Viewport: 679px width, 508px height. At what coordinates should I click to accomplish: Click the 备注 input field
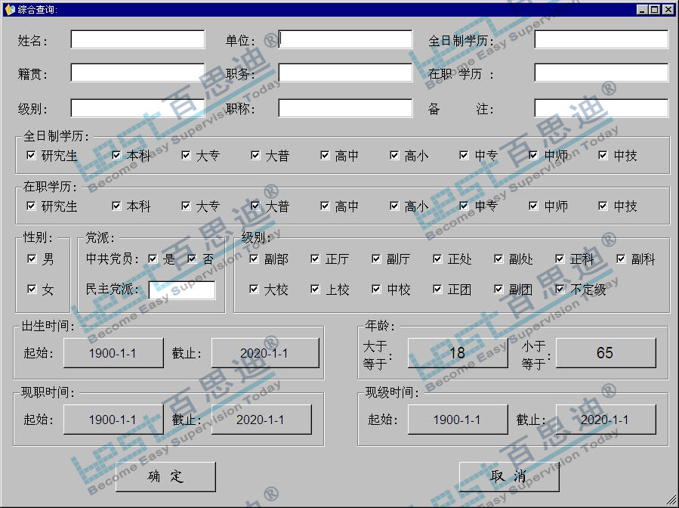coord(601,108)
